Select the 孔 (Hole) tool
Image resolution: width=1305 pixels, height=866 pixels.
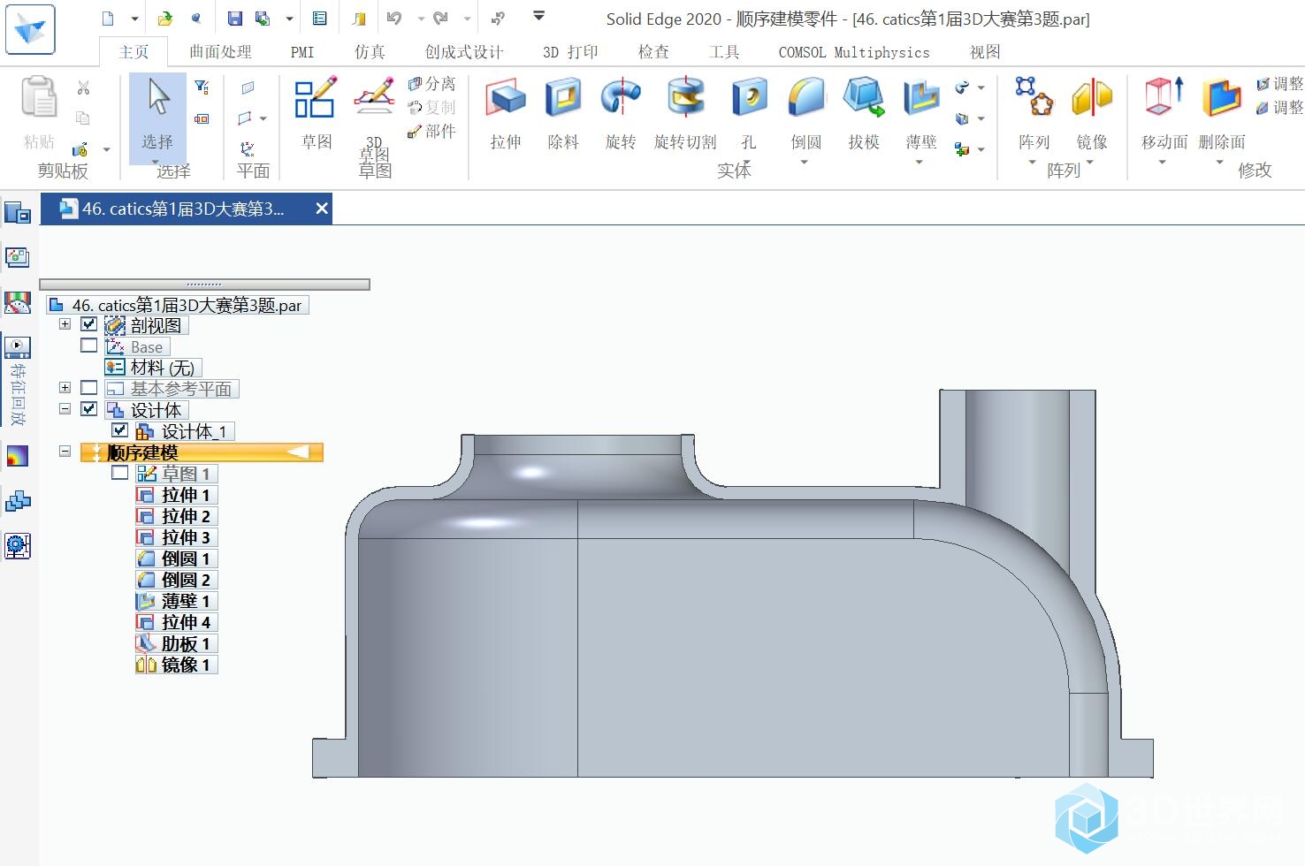[749, 113]
